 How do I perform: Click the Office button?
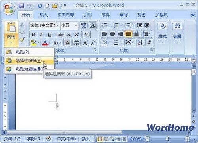(x=9, y=9)
